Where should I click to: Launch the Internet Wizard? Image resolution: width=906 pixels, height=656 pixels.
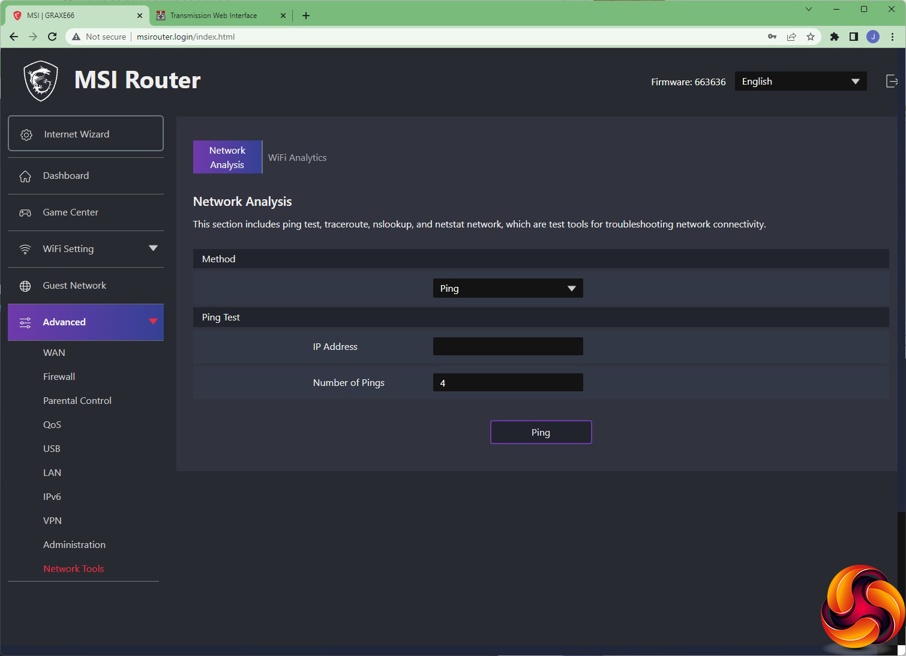[x=86, y=133]
